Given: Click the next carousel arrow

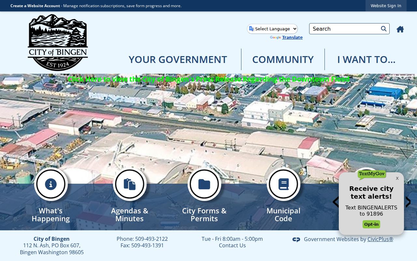Looking at the screenshot, I should click(408, 202).
